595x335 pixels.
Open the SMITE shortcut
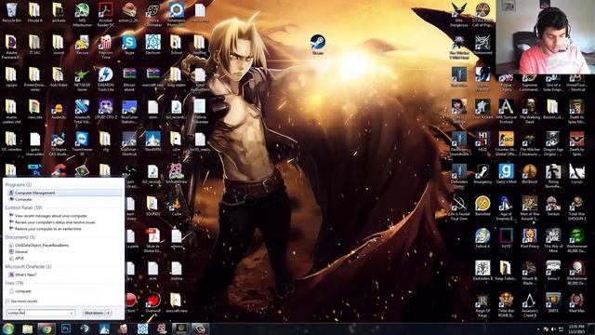(553, 303)
